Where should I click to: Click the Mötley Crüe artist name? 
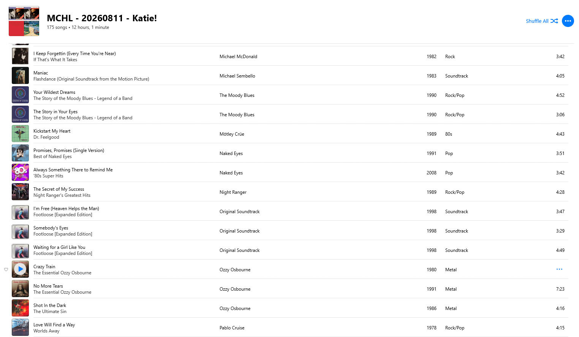tap(232, 134)
